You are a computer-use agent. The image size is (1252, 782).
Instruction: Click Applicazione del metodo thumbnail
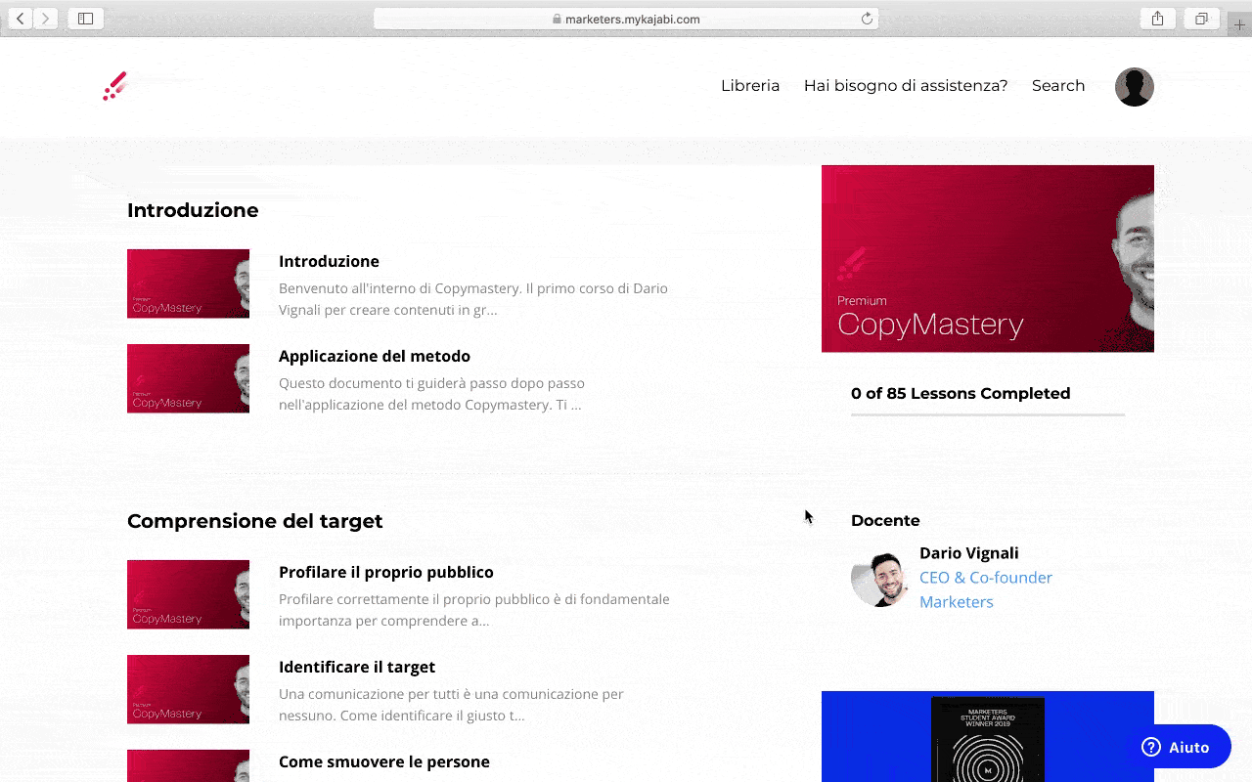pyautogui.click(x=188, y=378)
